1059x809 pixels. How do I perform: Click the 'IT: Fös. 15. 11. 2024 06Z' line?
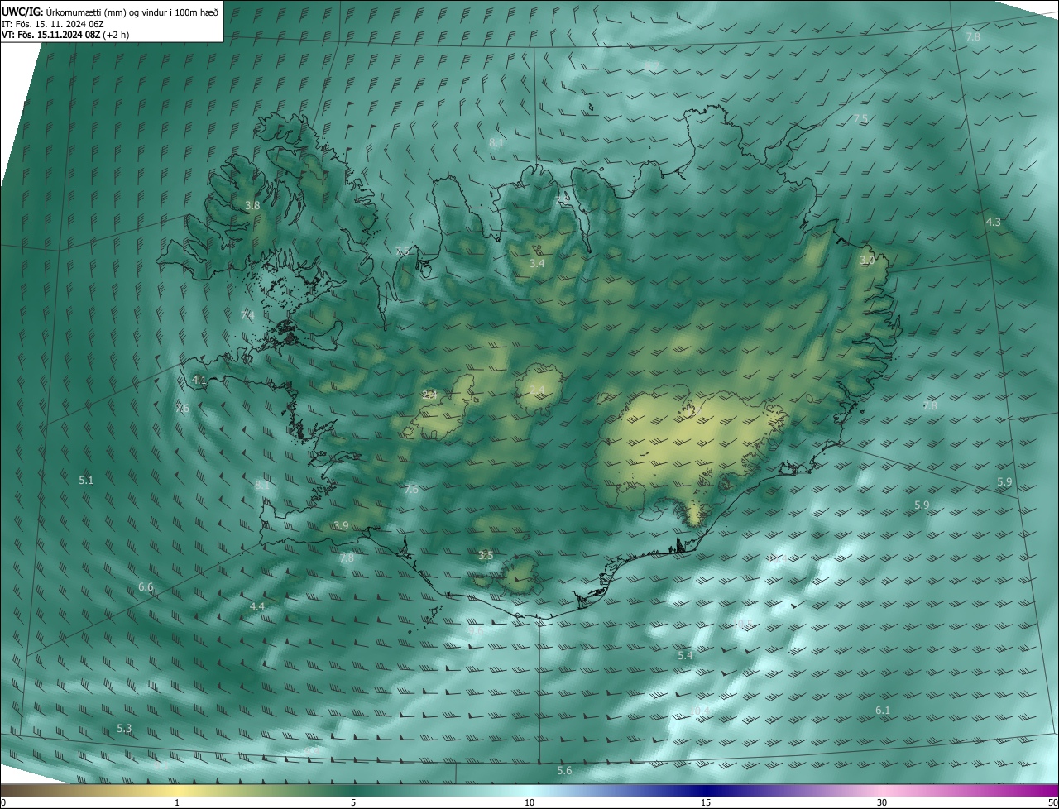[53, 23]
